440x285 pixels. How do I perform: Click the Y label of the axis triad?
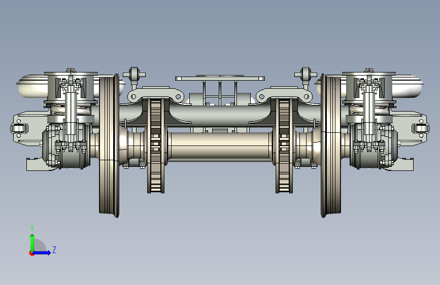[32, 228]
